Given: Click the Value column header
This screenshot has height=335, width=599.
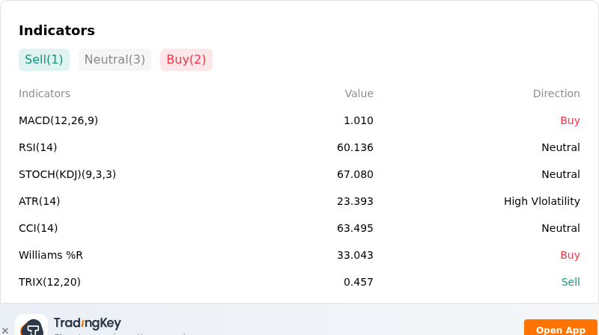Looking at the screenshot, I should (x=359, y=93).
